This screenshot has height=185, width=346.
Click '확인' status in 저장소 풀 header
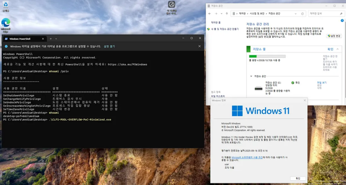(330, 49)
